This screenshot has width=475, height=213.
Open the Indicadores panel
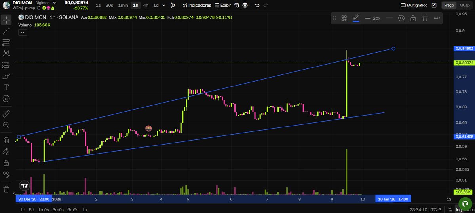click(x=197, y=5)
